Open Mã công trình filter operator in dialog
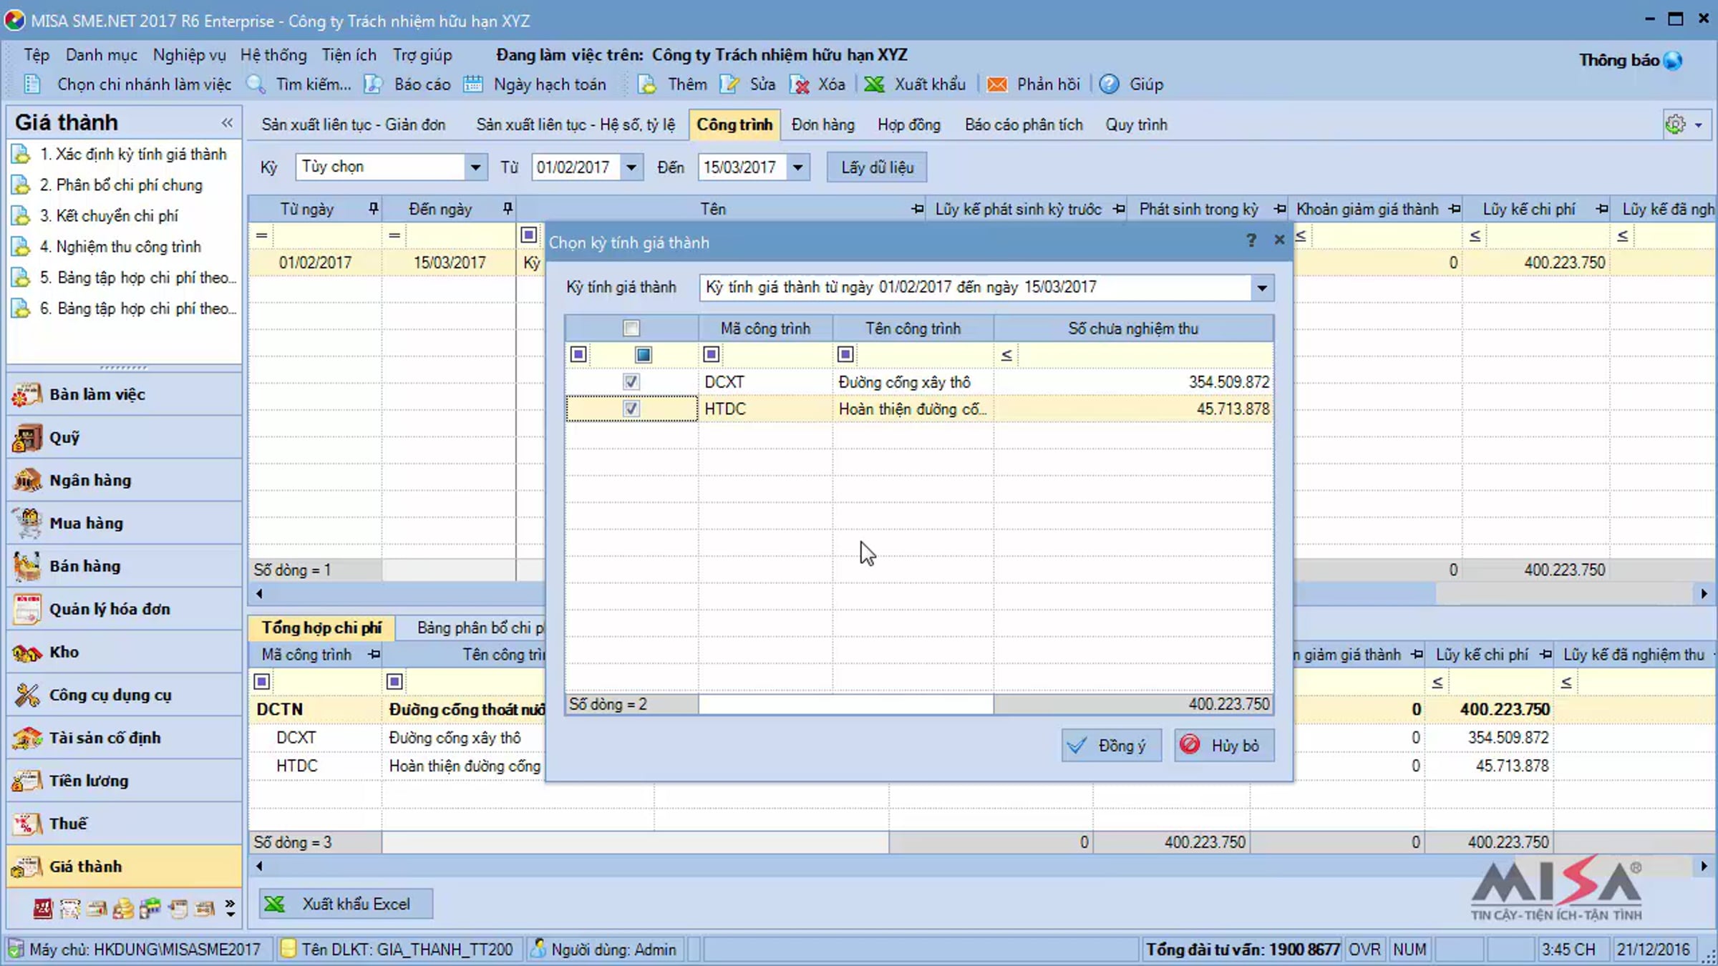The height and width of the screenshot is (966, 1718). (x=711, y=355)
